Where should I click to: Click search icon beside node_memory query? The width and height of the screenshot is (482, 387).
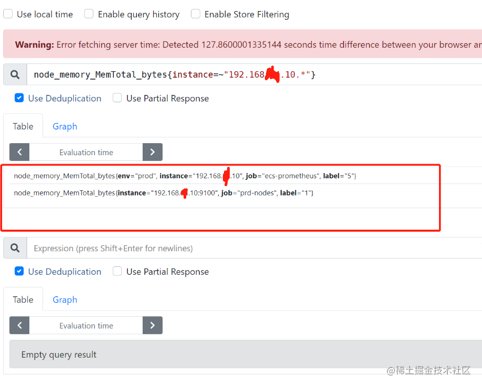click(15, 74)
